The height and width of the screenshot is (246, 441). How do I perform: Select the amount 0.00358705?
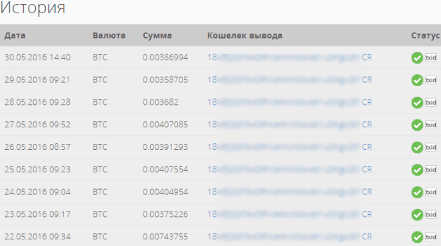[x=165, y=80]
